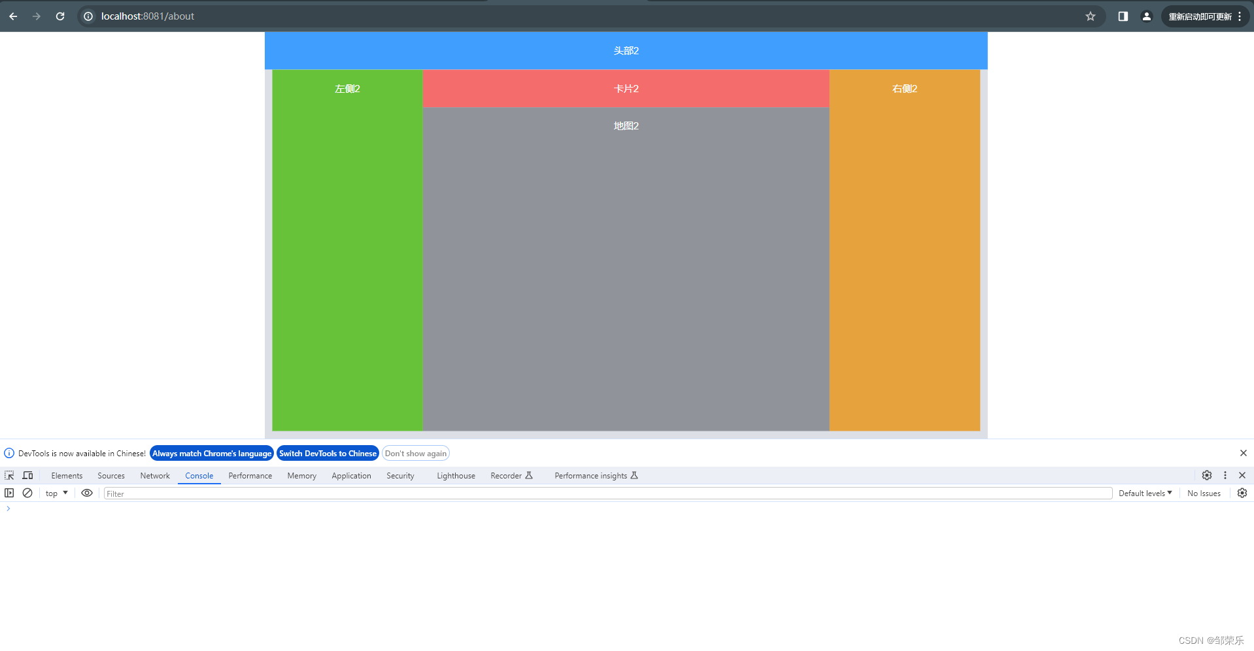Viewport: 1254px width, 651px height.
Task: Click the gray 地图2 map area
Action: (626, 269)
